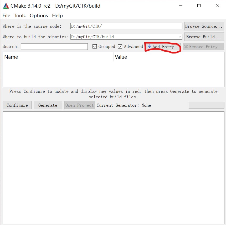The image size is (226, 225).
Task: Click the Configure button
Action: pos(17,105)
